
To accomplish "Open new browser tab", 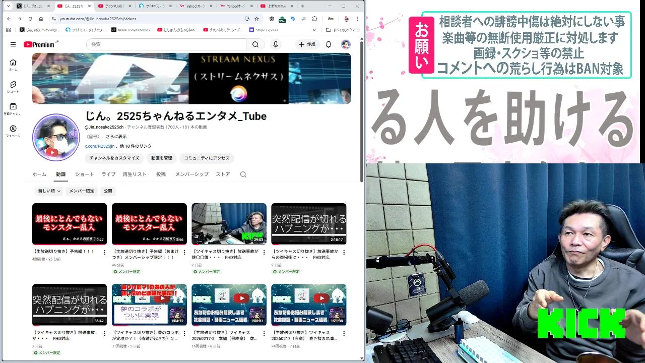I will click(303, 6).
